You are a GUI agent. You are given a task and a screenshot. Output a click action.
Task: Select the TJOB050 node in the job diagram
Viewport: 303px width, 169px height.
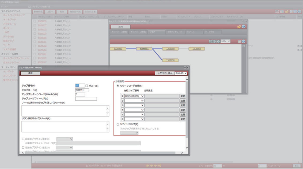coord(170,60)
